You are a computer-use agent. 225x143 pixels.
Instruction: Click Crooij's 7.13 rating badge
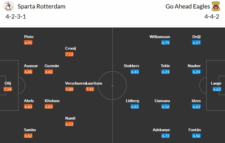69,54
